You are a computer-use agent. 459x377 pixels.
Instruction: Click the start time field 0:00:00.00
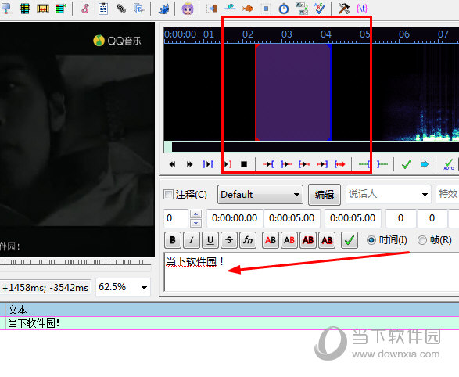click(x=235, y=218)
